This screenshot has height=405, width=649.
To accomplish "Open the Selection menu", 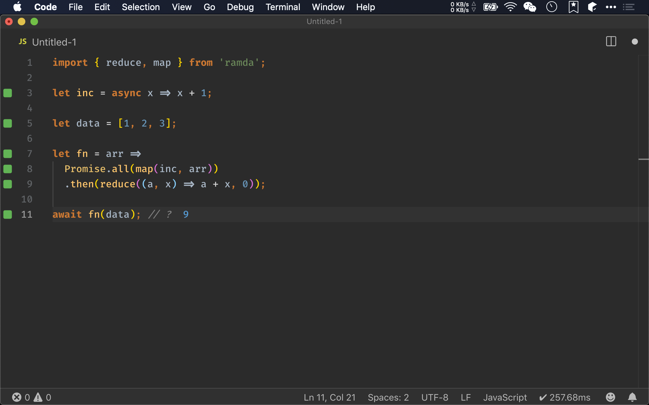I will coord(141,7).
